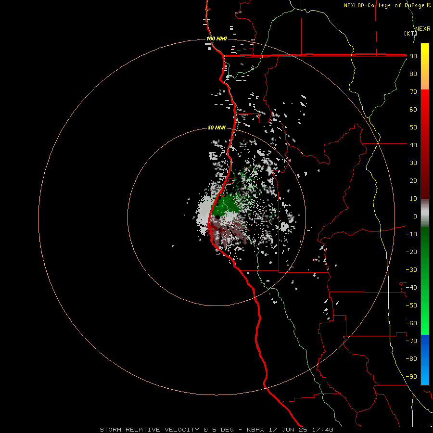Click the 17 JUN 25 date in the footer

[x=288, y=430]
